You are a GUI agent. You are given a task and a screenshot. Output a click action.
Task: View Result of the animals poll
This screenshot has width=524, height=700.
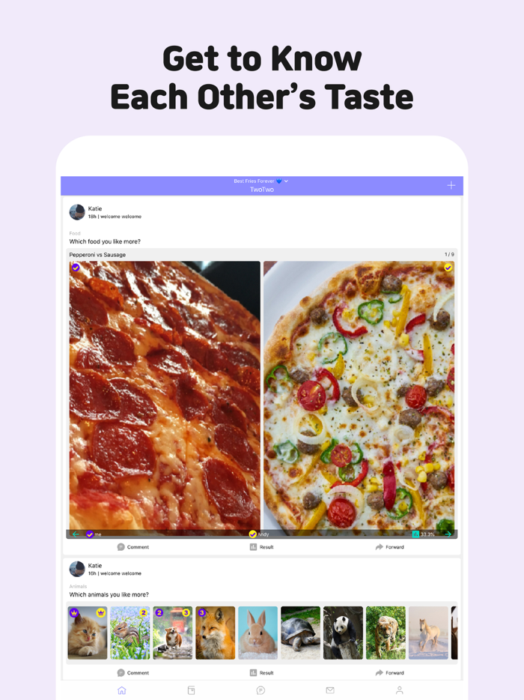(x=261, y=673)
